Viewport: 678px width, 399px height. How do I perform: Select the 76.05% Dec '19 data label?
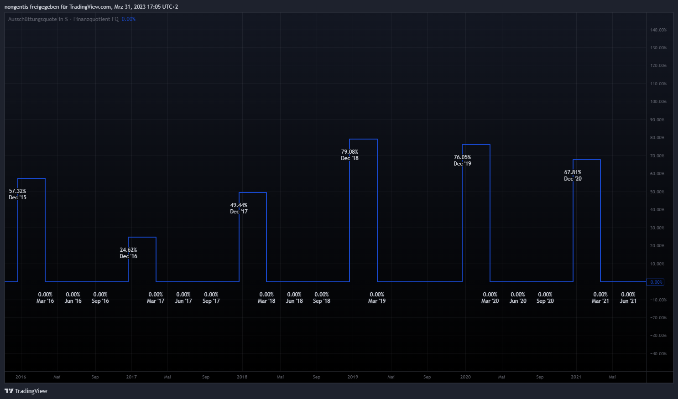462,161
